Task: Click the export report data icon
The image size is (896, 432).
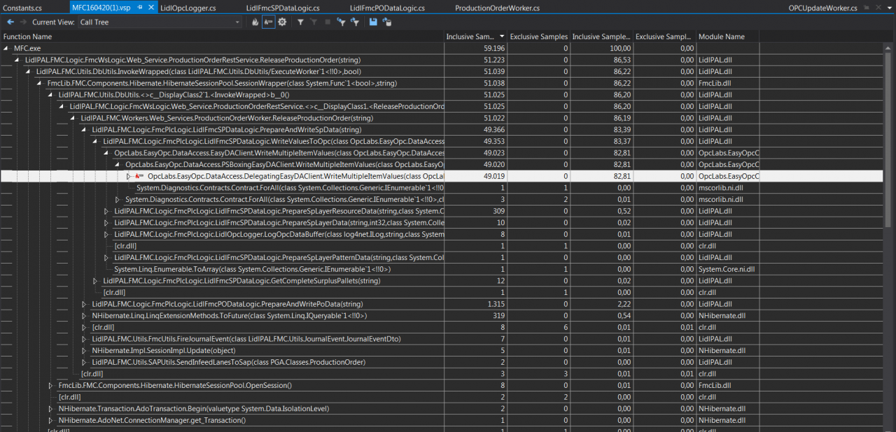Action: [386, 22]
